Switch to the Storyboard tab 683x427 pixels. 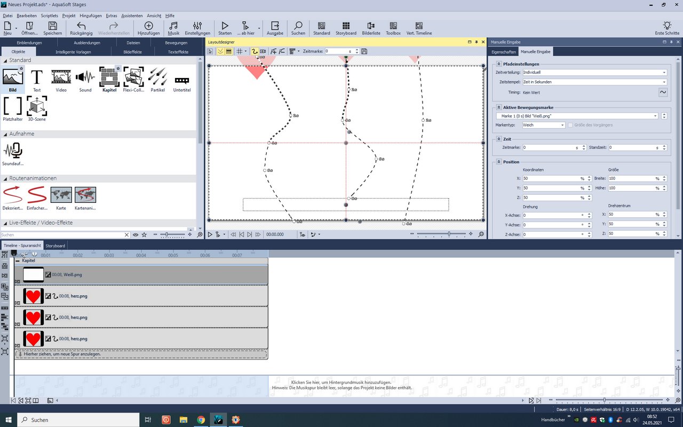[x=55, y=246]
